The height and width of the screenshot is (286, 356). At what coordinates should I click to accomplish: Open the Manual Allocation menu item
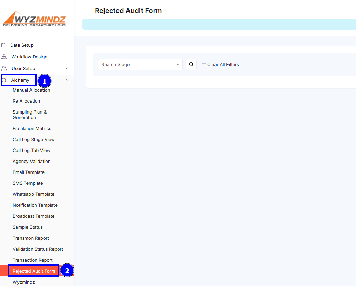(31, 90)
